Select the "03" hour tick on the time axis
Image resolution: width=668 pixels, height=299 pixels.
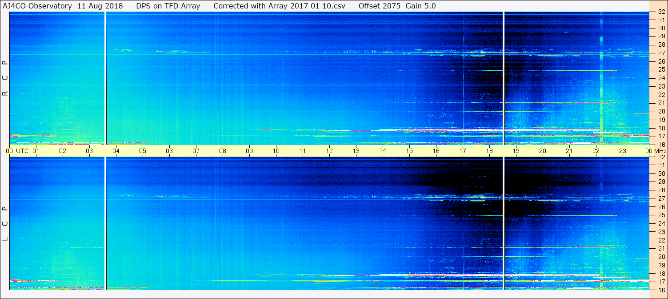tap(89, 151)
